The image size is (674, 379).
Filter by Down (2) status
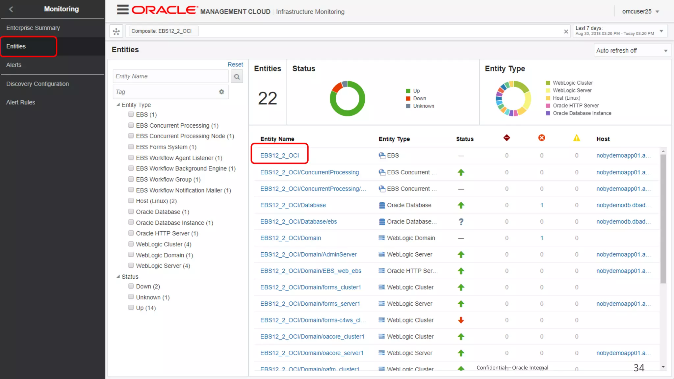pos(131,286)
